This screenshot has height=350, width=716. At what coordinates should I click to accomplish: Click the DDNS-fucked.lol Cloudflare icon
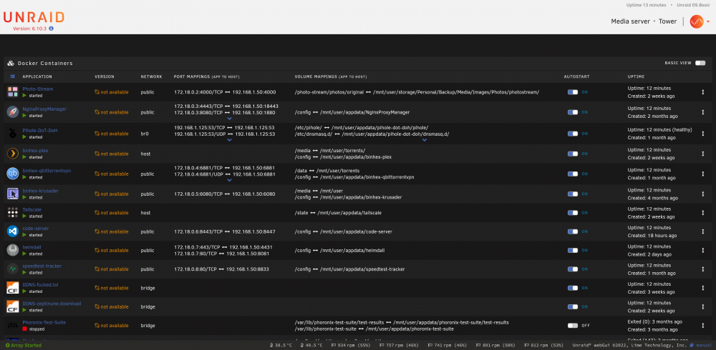(12, 288)
